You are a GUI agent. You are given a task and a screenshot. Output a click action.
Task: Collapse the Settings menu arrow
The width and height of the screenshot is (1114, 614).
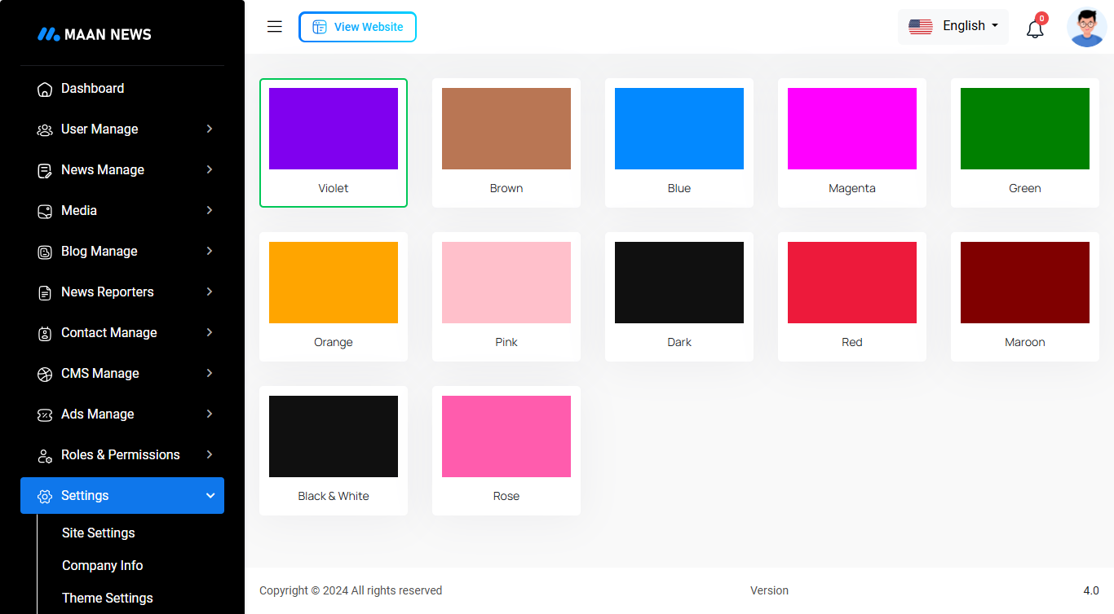(x=210, y=495)
